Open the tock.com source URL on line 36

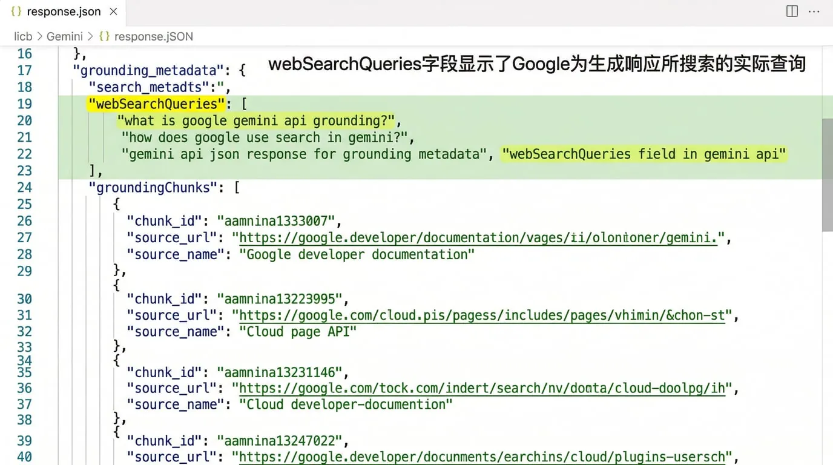point(482,388)
